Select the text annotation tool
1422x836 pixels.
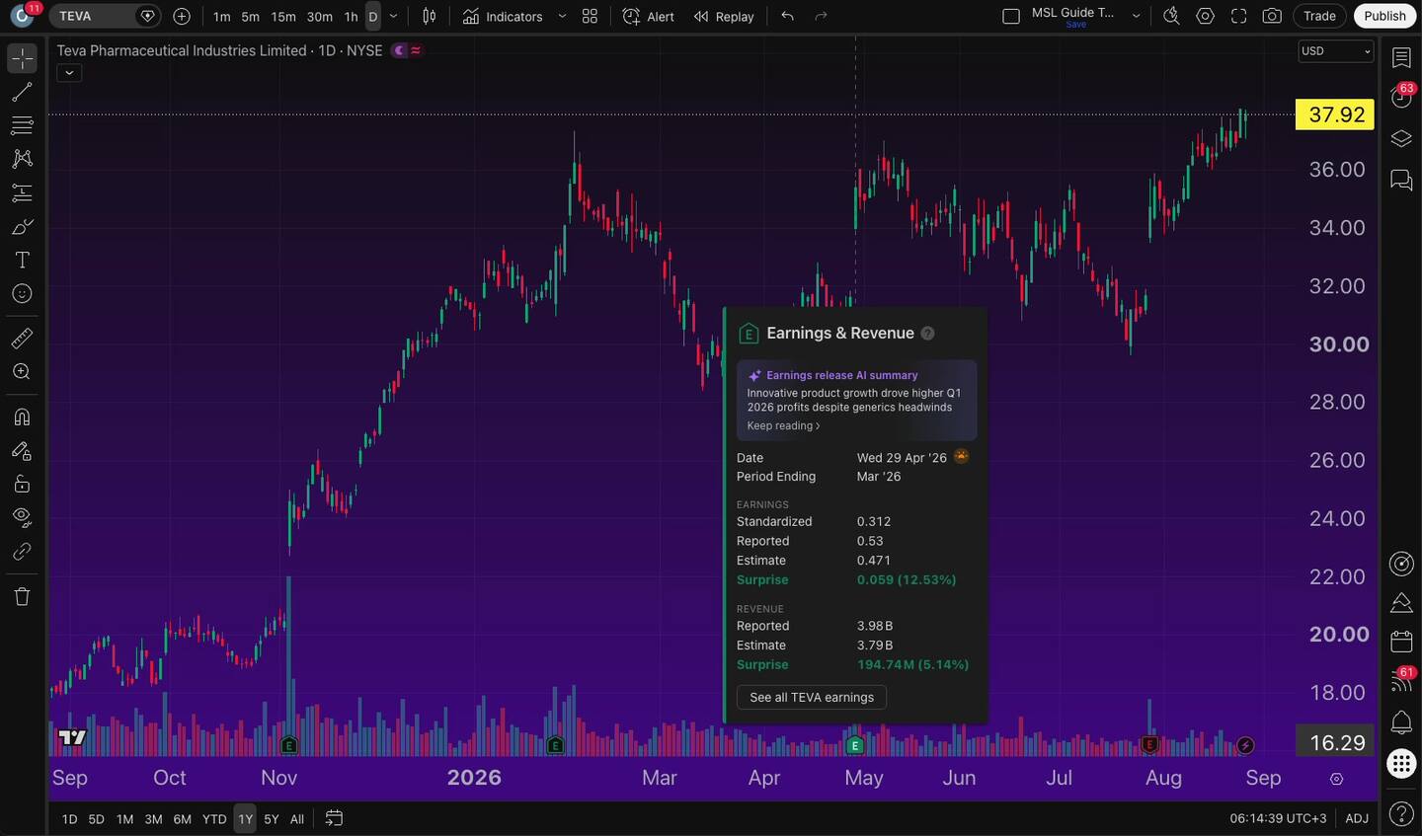(22, 260)
